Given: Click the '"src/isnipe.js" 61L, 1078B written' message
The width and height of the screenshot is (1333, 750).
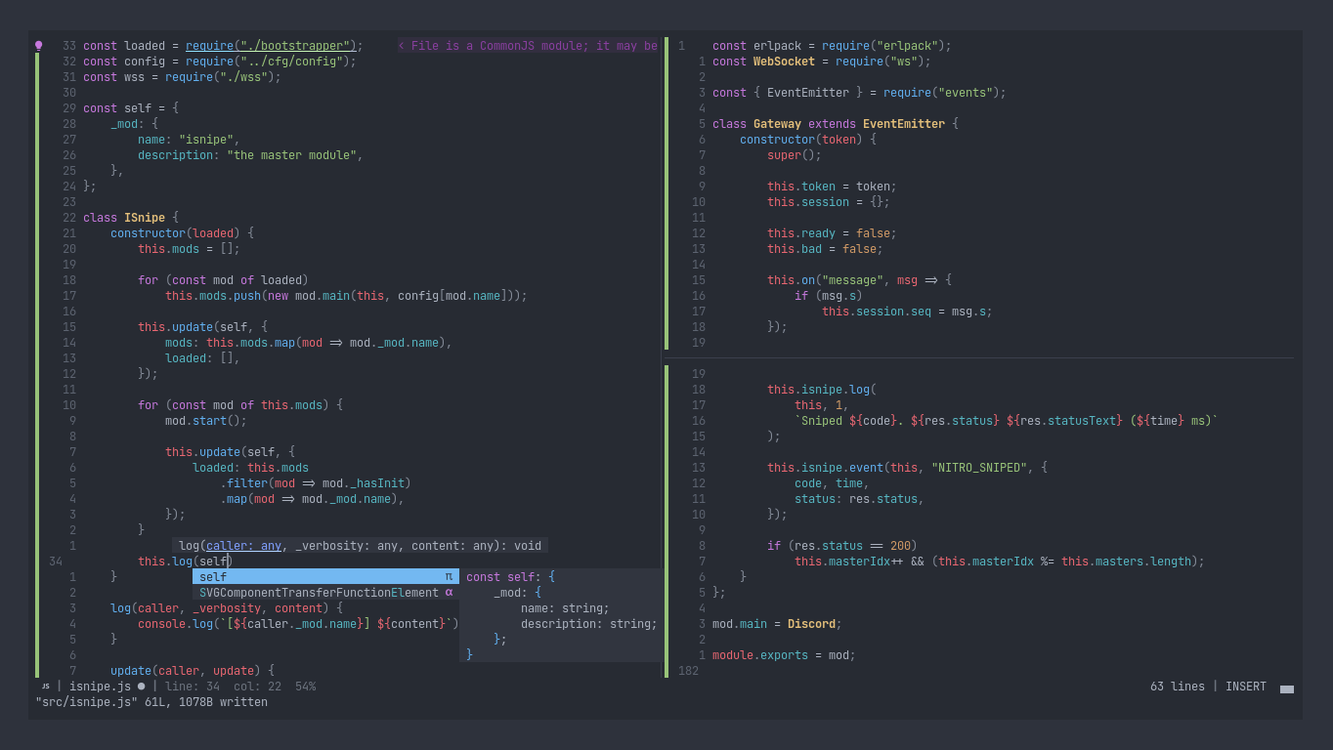Looking at the screenshot, I should 151,702.
